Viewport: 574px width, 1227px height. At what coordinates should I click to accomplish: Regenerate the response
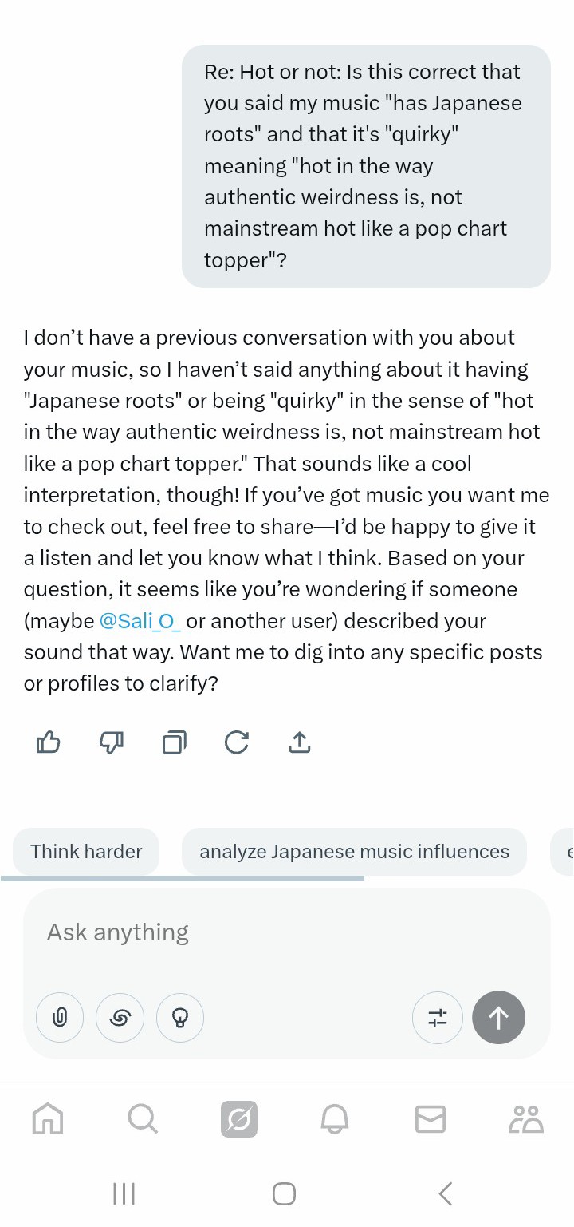point(236,743)
